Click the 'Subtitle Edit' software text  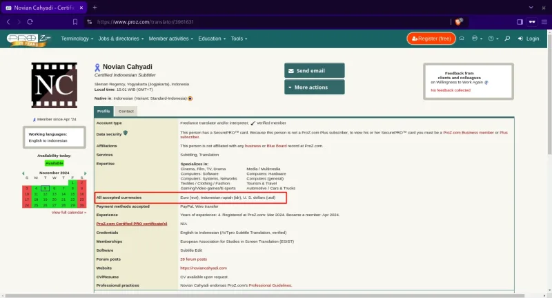191,251
